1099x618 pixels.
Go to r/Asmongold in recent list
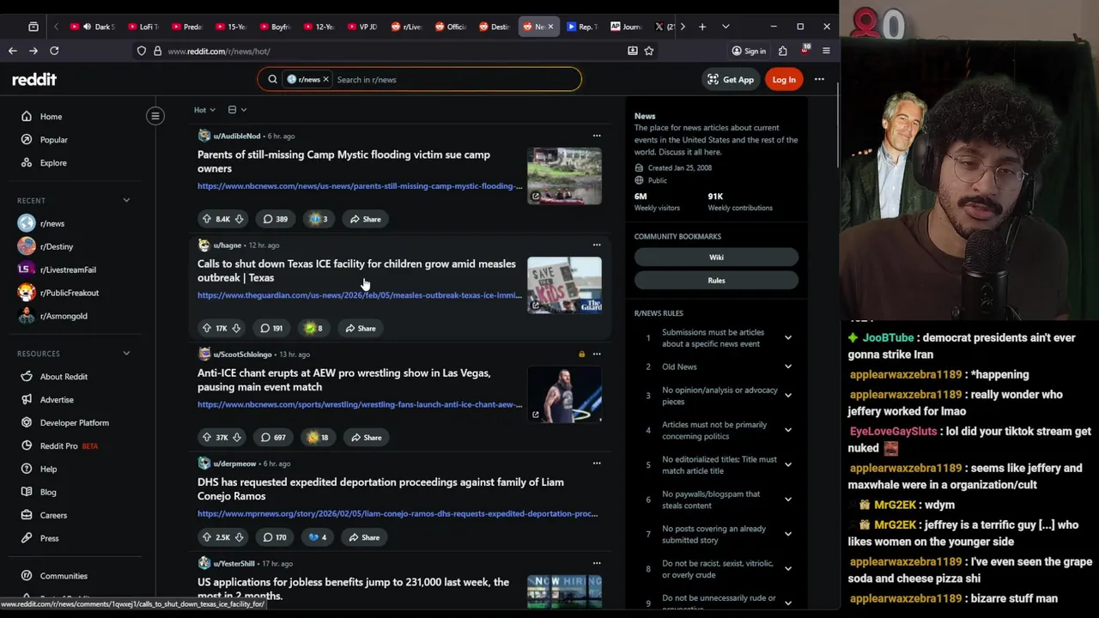pos(64,316)
